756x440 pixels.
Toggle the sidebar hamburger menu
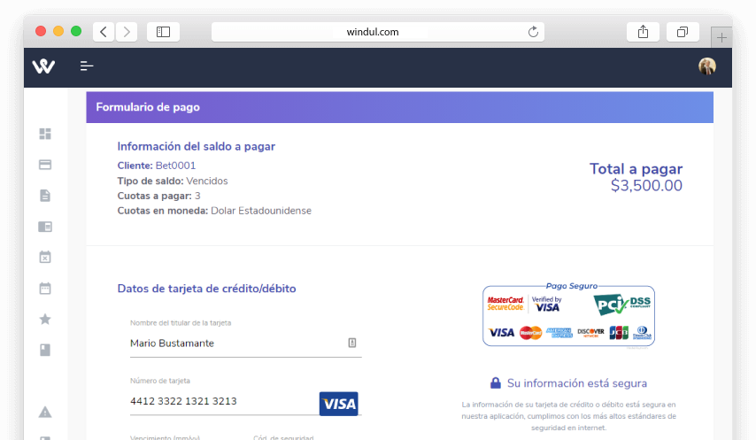point(87,66)
